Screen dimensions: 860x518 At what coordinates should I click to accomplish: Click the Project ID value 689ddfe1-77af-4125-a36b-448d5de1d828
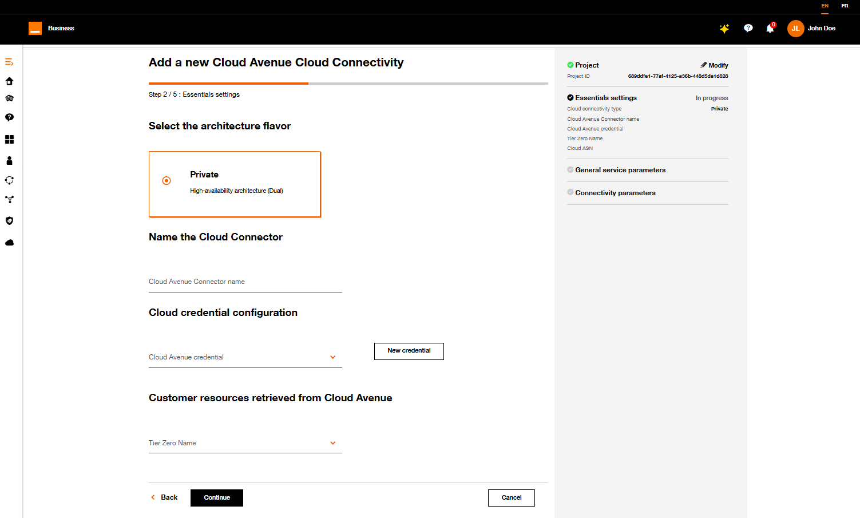click(678, 76)
